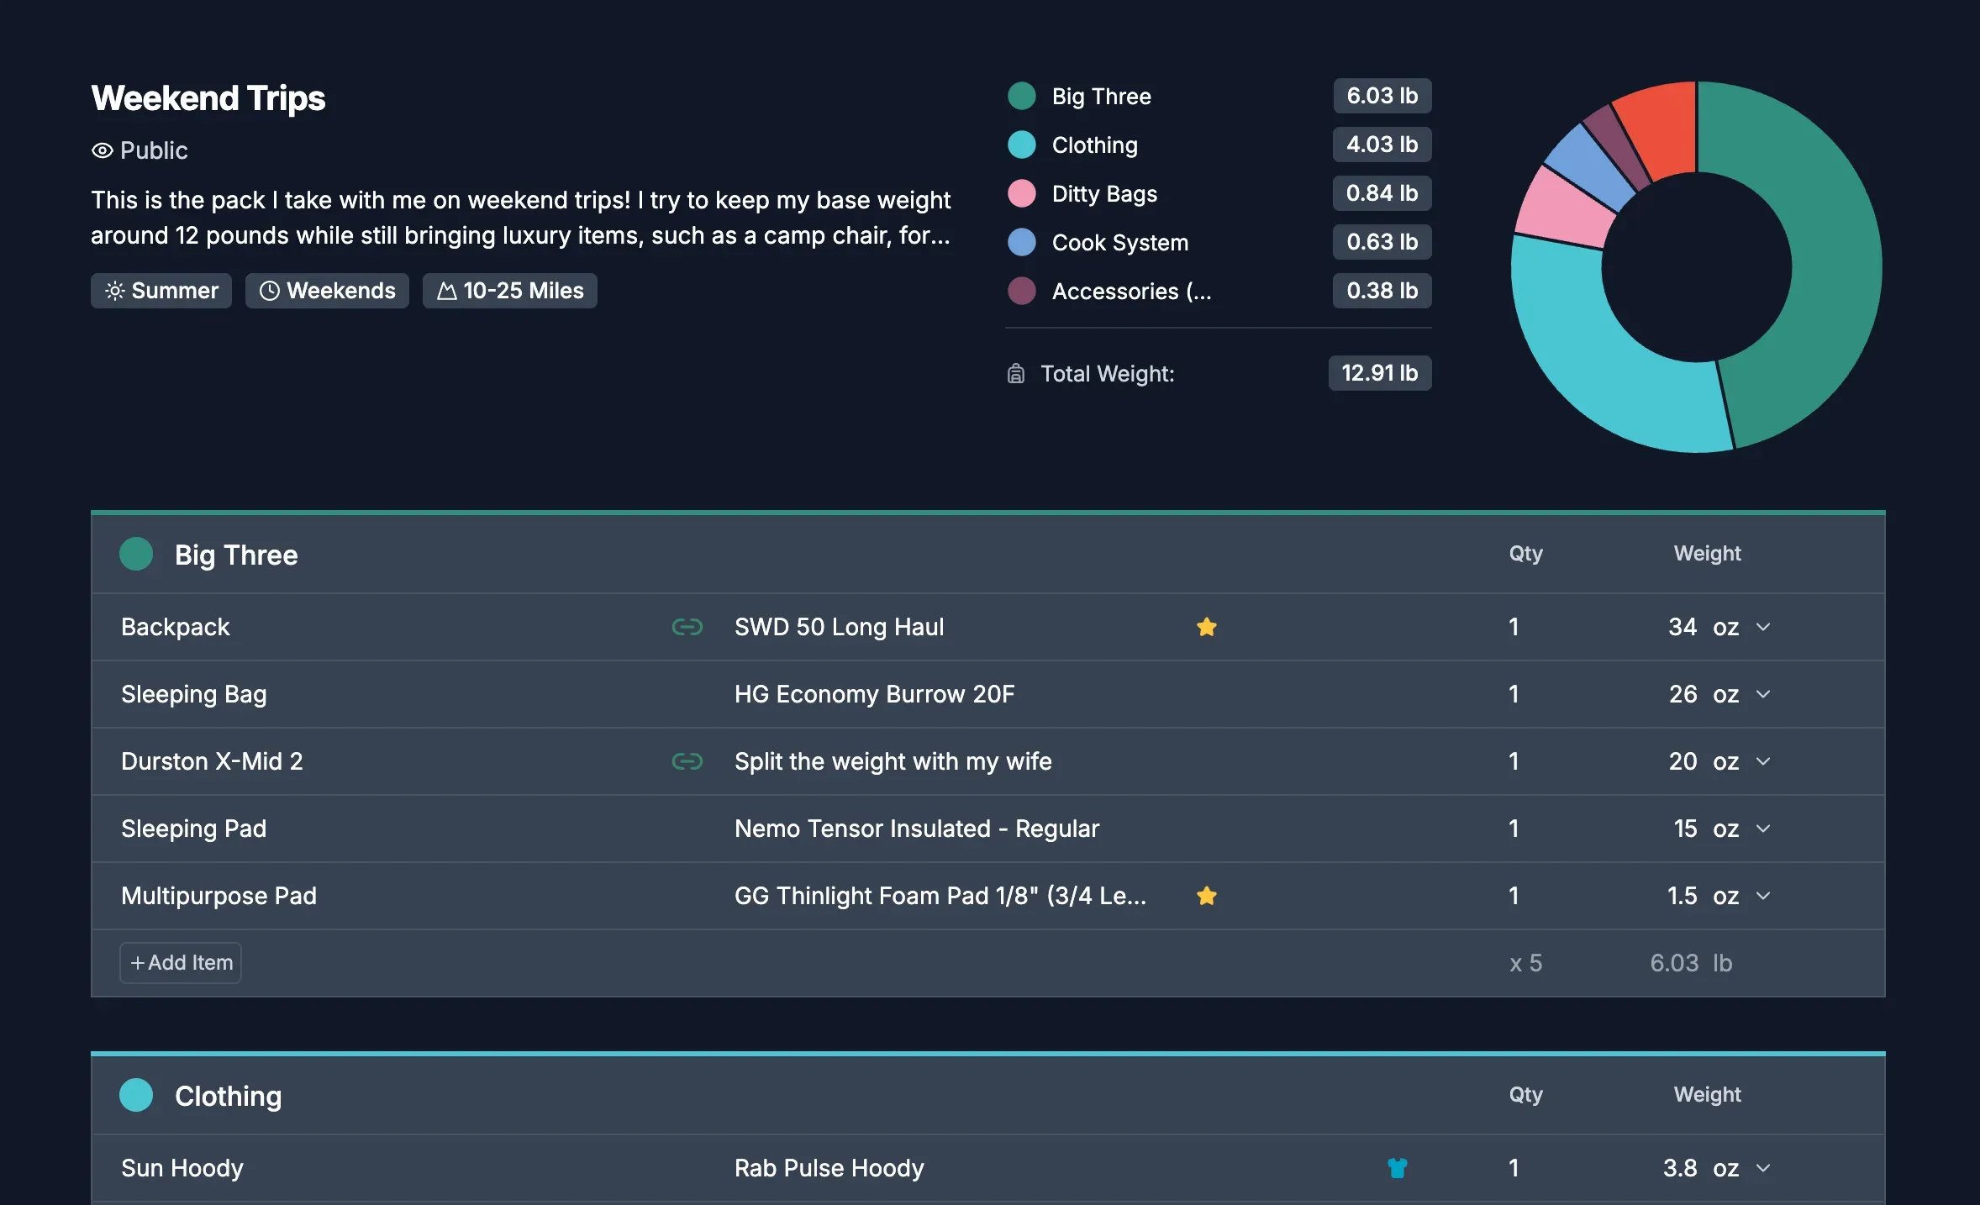This screenshot has height=1205, width=1980.
Task: Click the pink Ditty Bags color dot
Action: 1022,193
